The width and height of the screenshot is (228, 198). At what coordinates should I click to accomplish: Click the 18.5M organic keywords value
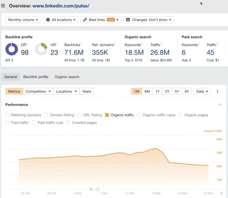coord(134,52)
